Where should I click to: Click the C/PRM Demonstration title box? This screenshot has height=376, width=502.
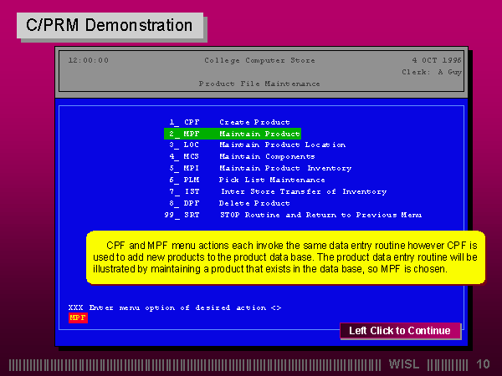pos(109,26)
